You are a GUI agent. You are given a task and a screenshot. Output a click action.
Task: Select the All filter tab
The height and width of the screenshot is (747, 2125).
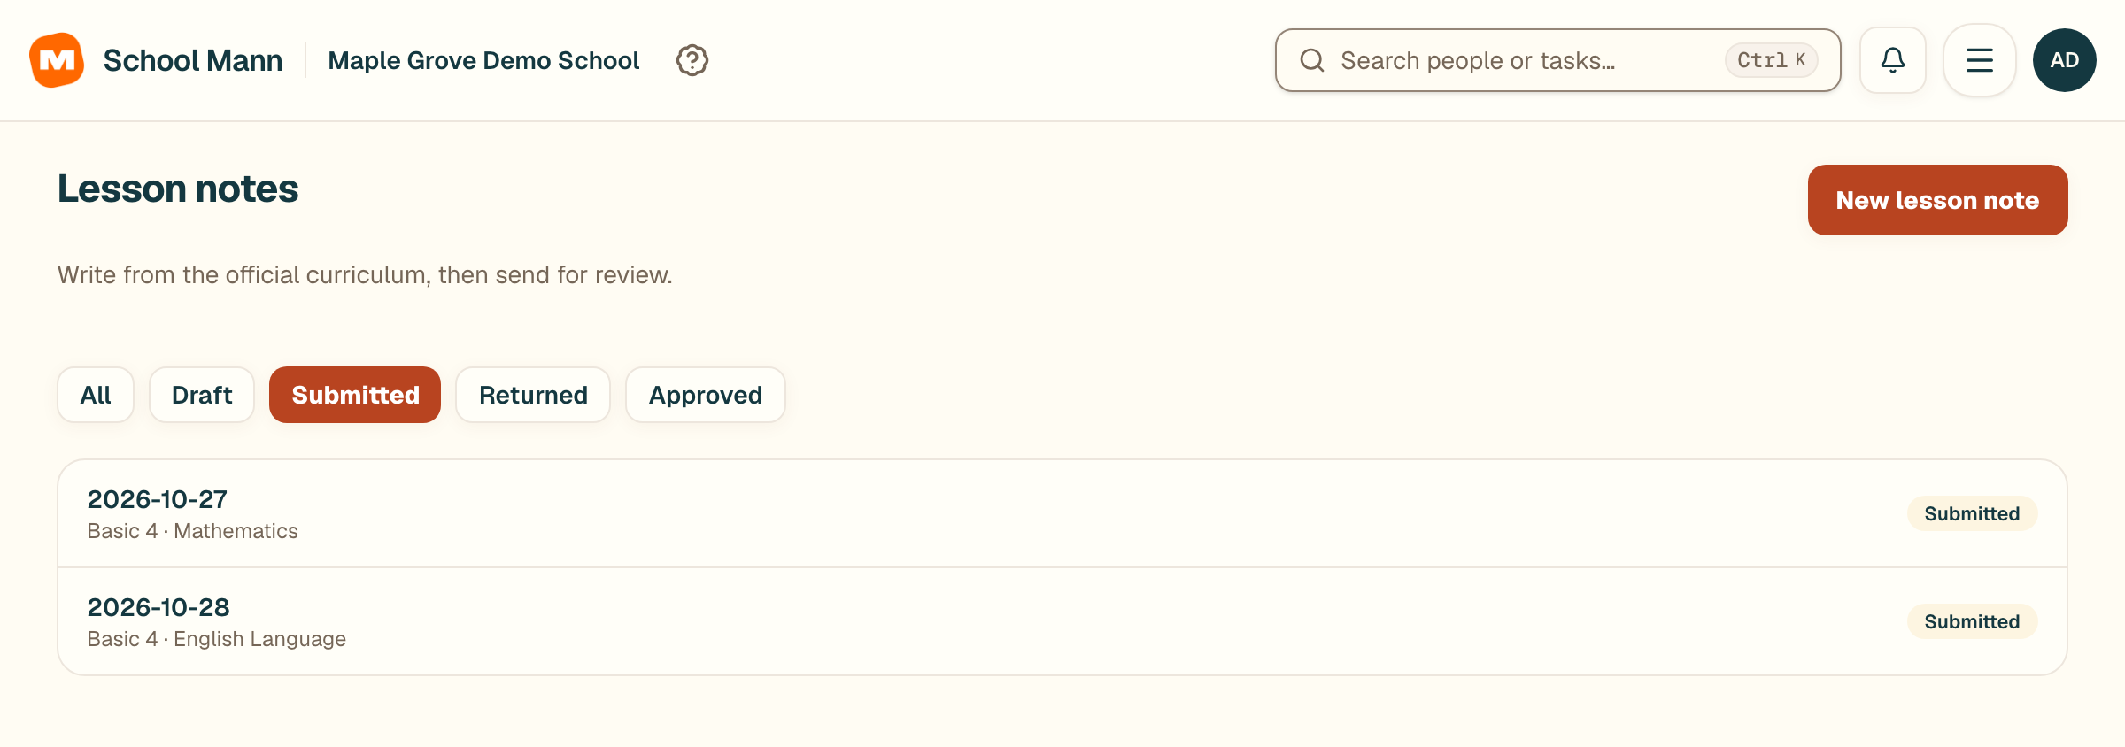[x=96, y=395]
